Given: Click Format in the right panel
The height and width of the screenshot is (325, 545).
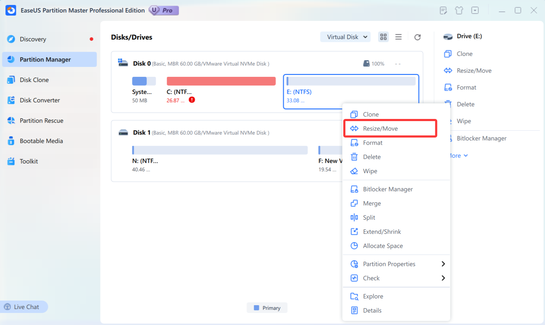Looking at the screenshot, I should pos(460,87).
